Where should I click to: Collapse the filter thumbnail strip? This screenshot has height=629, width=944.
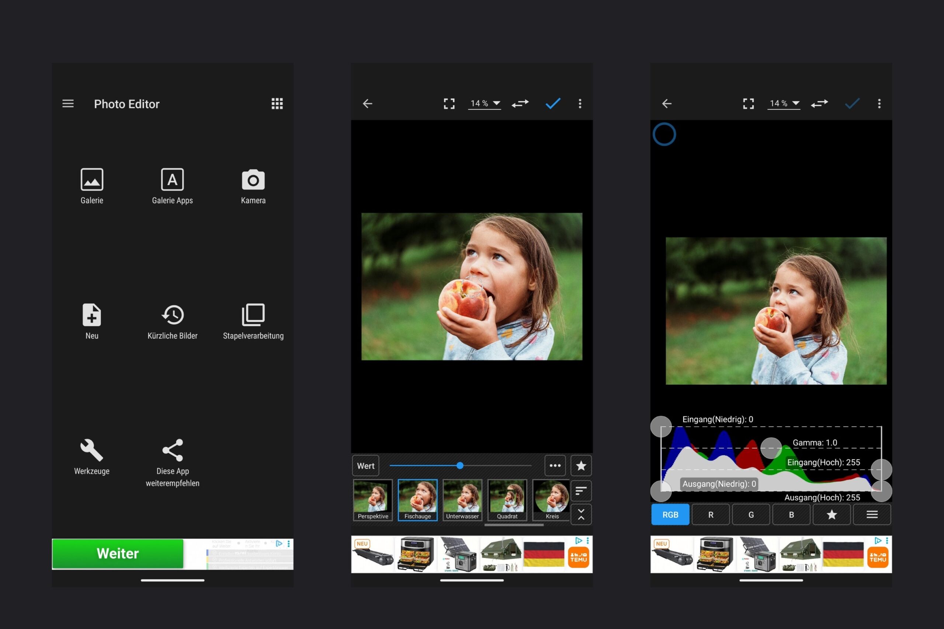point(581,515)
